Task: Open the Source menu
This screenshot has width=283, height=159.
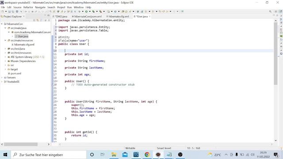Action: [17, 7]
